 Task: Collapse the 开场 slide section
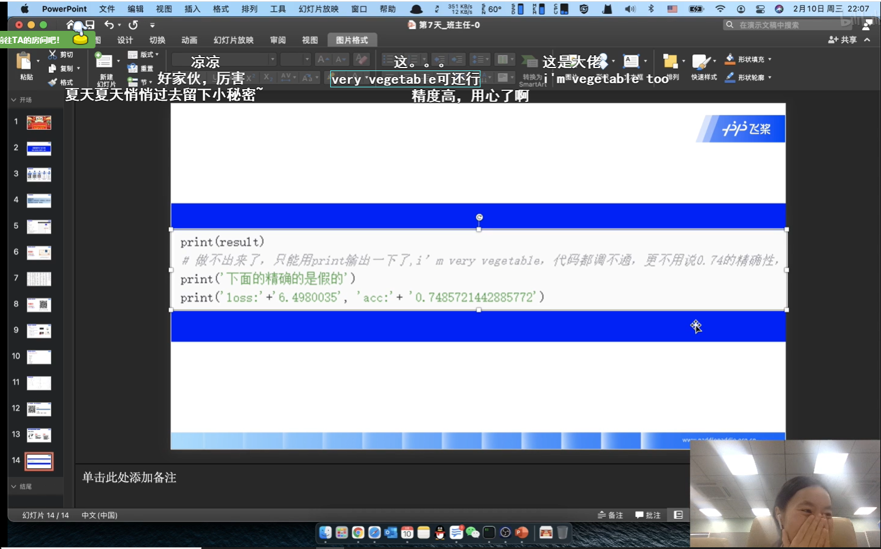[13, 99]
